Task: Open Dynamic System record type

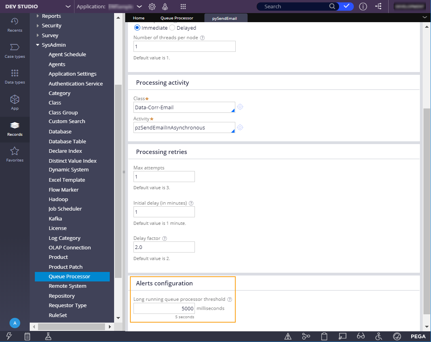Action: pos(69,170)
